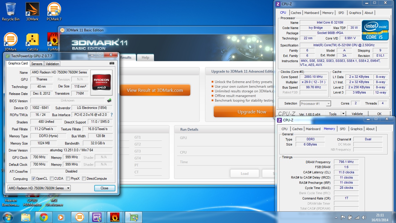Screen dimensions: 396x223
Task: Toggle the CUDA checkbox in GPU-Z
Action: pyautogui.click(x=52, y=179)
